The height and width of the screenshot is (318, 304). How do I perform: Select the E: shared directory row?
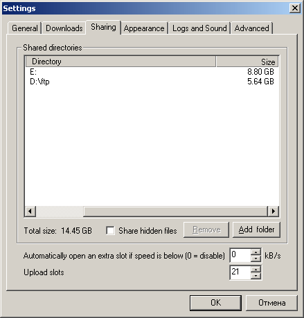pos(152,72)
